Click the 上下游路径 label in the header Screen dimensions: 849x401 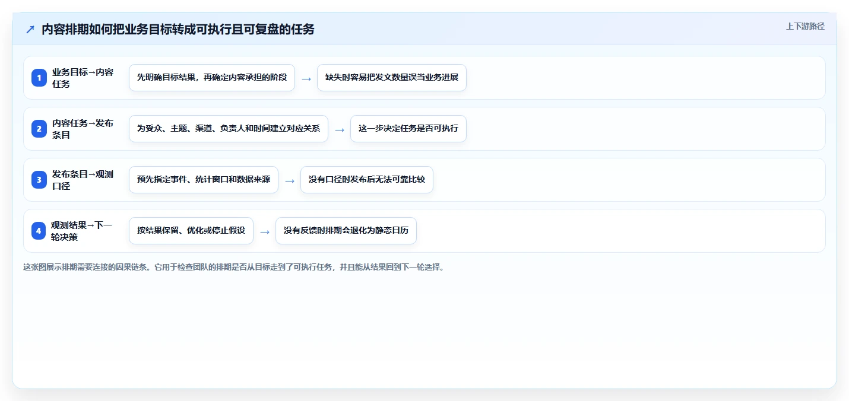pyautogui.click(x=805, y=26)
